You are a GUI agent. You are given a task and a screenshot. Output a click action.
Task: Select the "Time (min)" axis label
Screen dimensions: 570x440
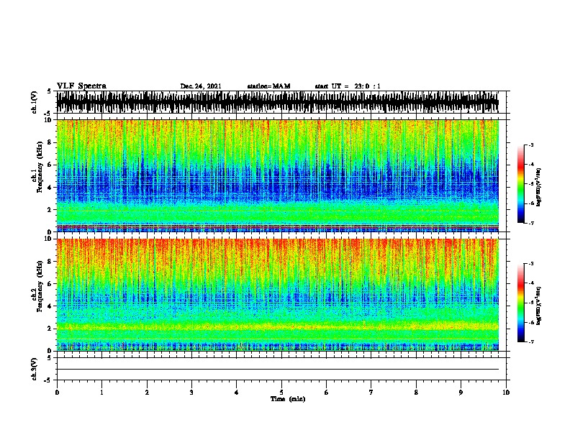[x=288, y=399]
